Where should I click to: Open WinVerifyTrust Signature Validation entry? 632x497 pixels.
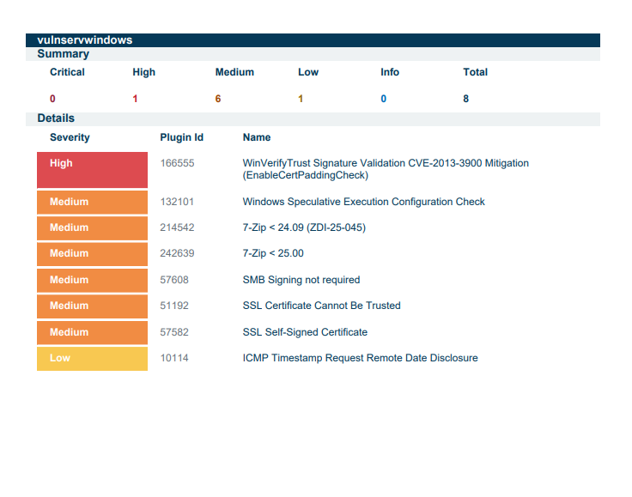[386, 169]
